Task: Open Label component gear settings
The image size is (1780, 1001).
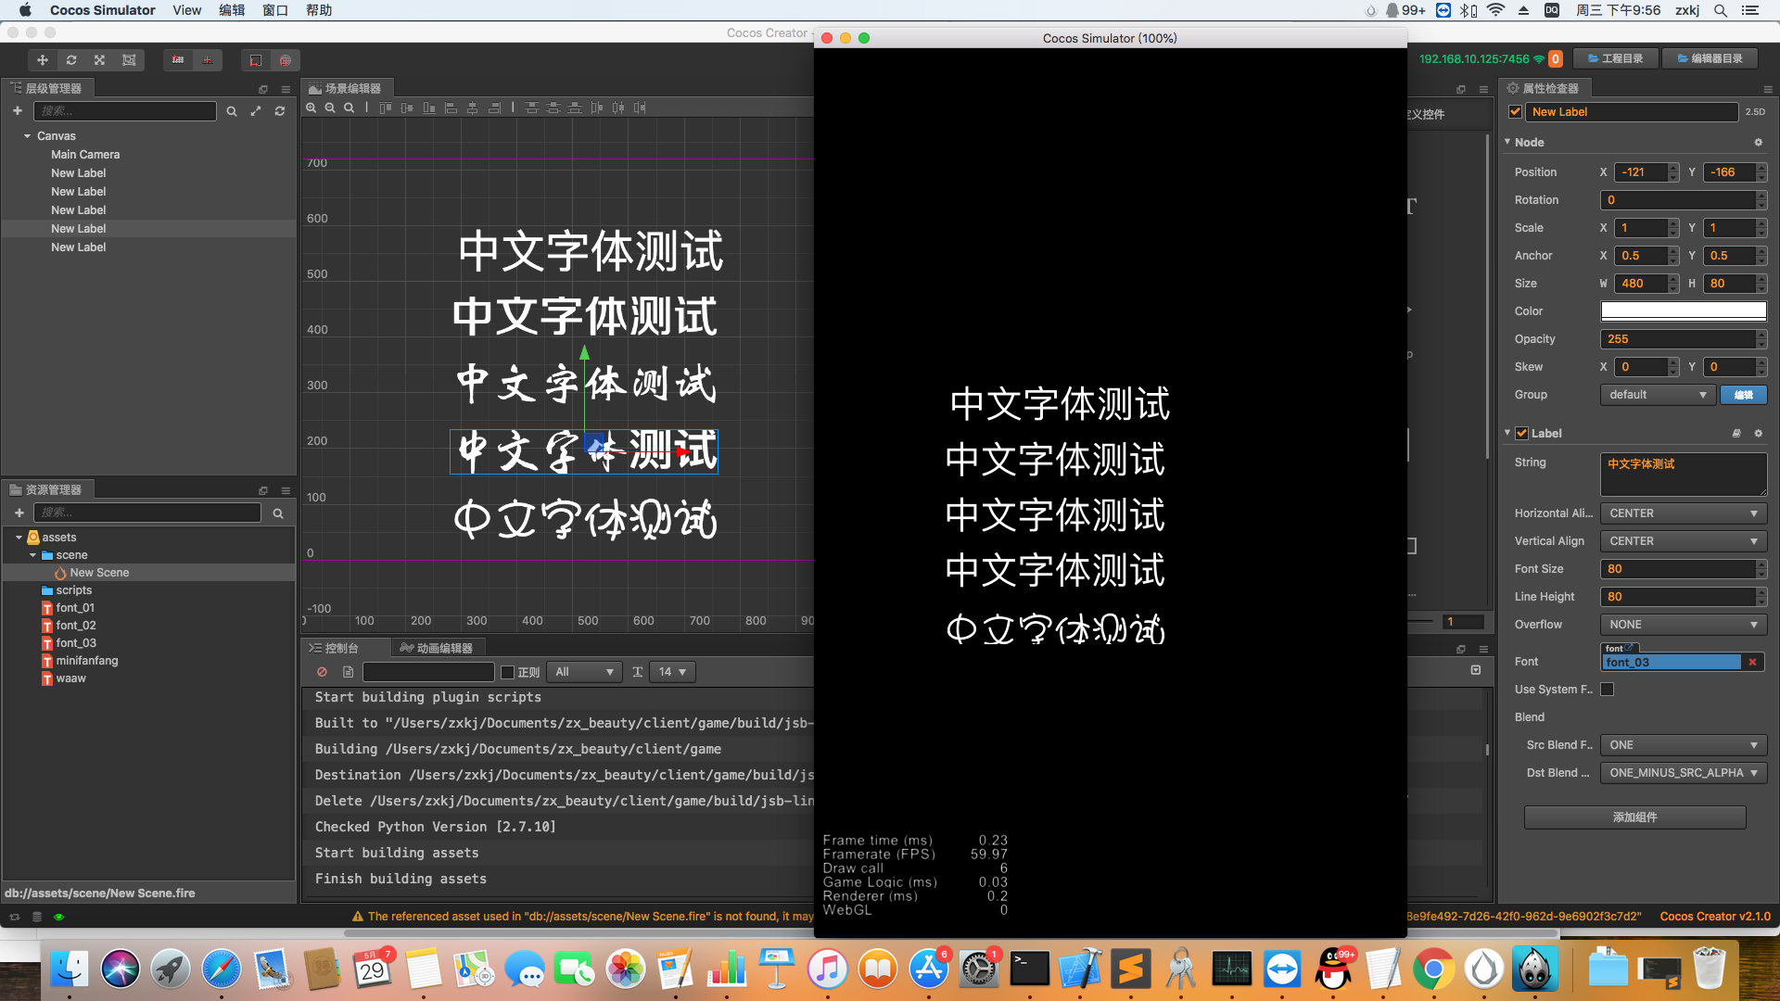Action: click(1758, 433)
